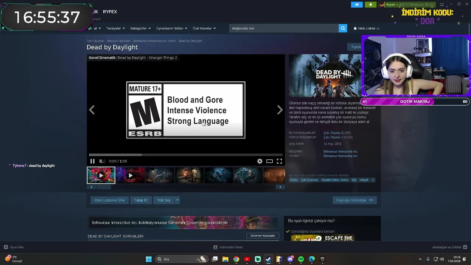Go to Aksiyon Oyunları breadcrumb
471x265 pixels.
(119, 41)
